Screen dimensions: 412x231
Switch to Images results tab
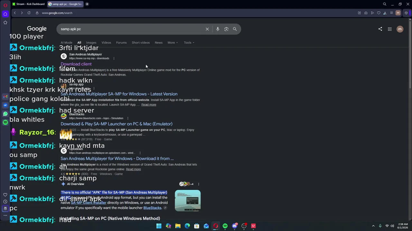[x=91, y=43]
